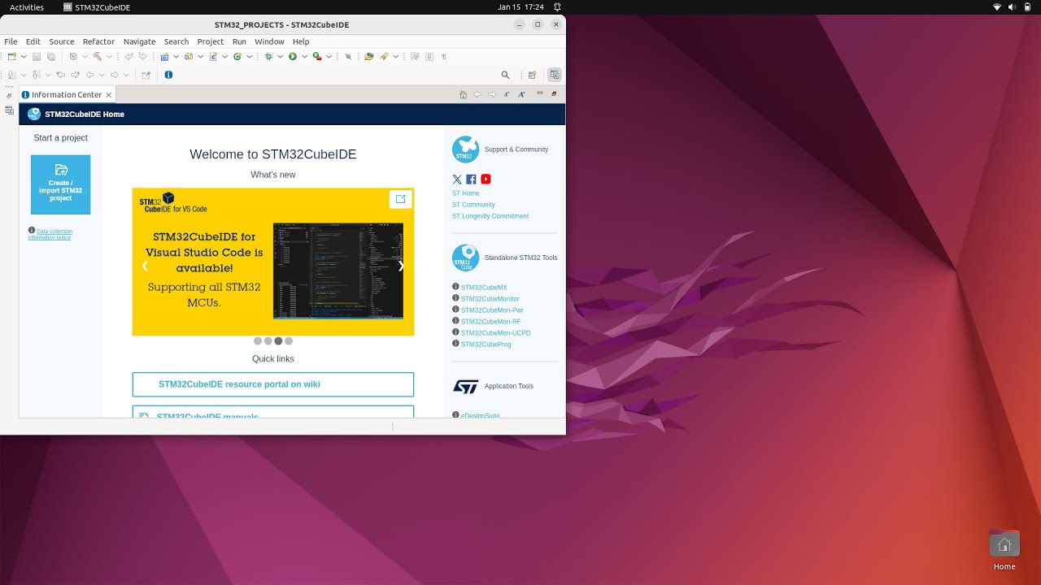Go back using Information Center arrow
The image size is (1041, 585).
click(477, 94)
